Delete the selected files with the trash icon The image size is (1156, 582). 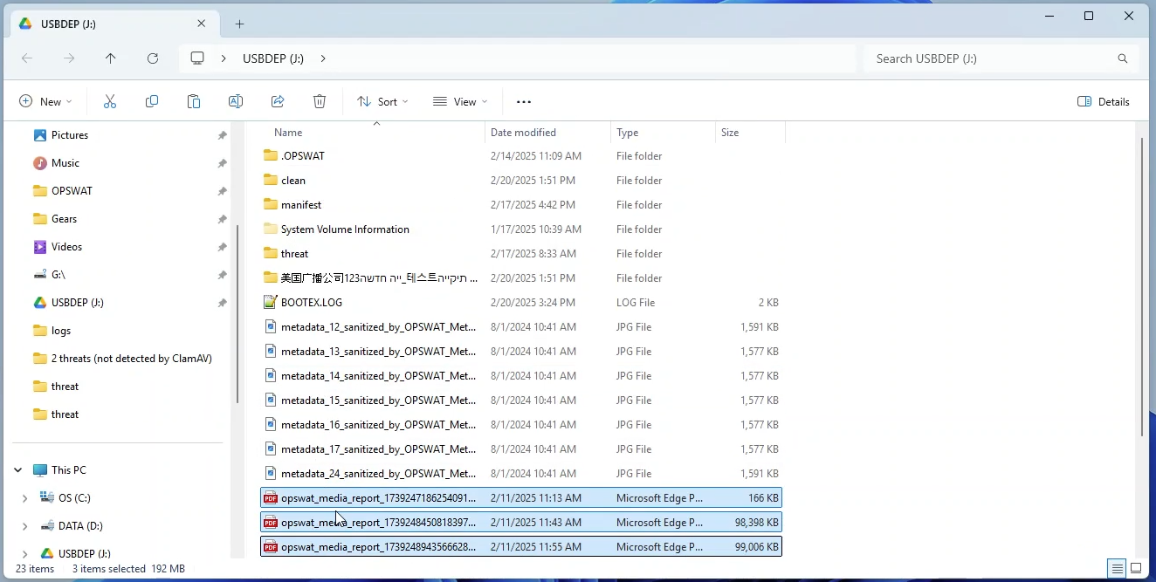click(320, 102)
